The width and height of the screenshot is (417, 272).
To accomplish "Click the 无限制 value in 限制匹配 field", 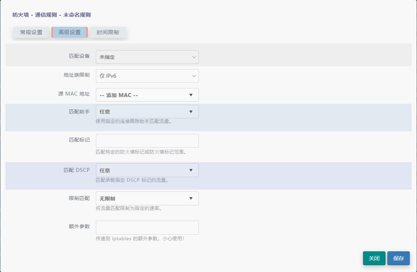I will pyautogui.click(x=107, y=199).
